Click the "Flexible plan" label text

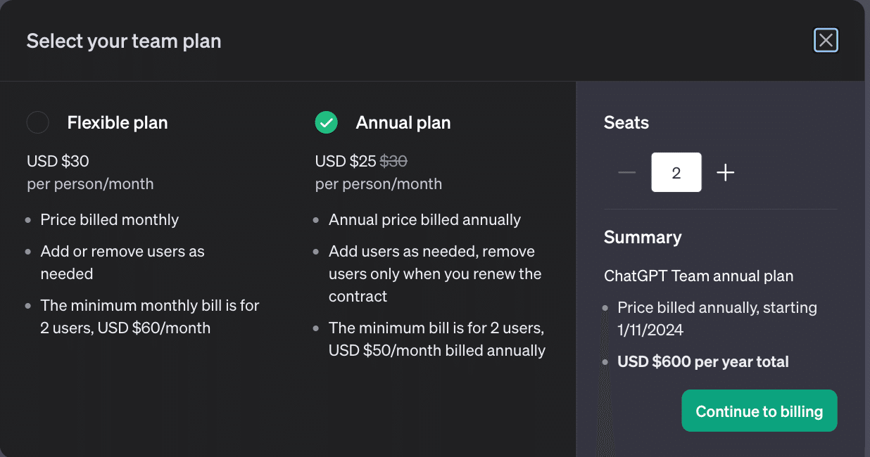[118, 122]
